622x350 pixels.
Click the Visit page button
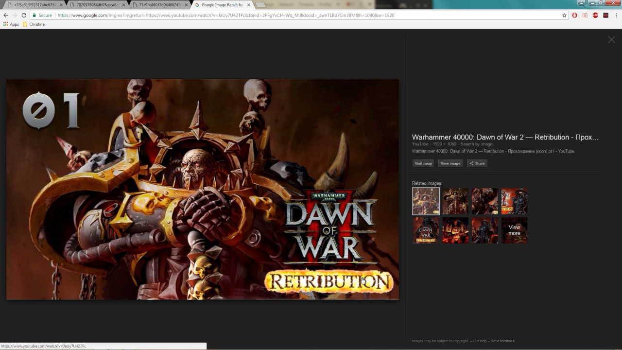[x=423, y=163]
